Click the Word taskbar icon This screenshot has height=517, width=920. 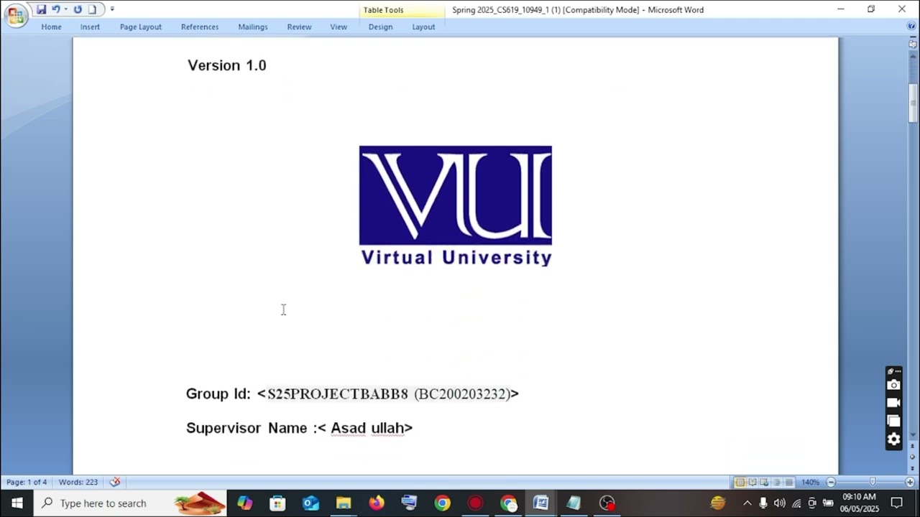coord(540,503)
